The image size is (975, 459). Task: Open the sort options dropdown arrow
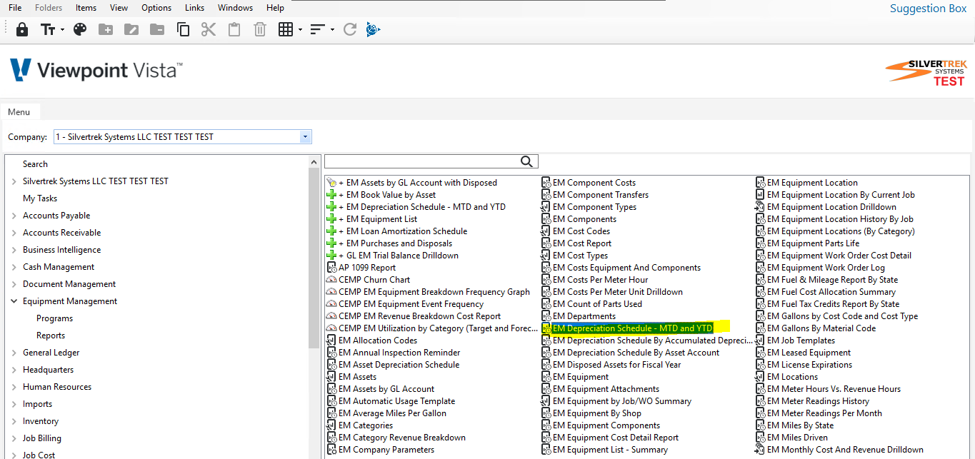pyautogui.click(x=332, y=30)
